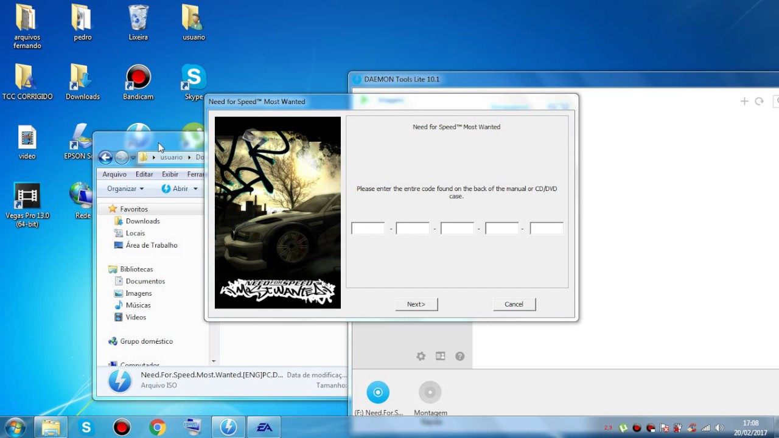Open the Lixeira recycle bin on desktop
779x438 pixels.
(138, 23)
